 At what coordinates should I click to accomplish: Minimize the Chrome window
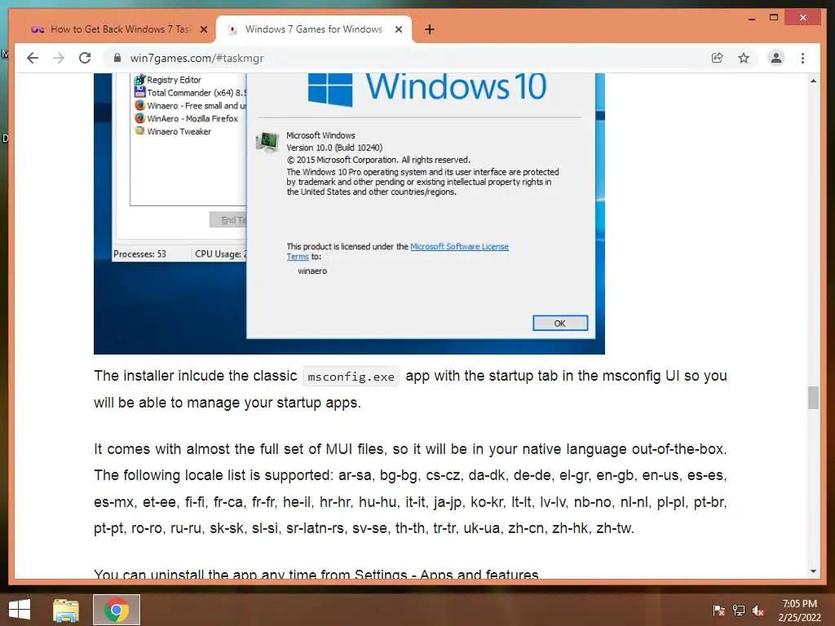[751, 18]
